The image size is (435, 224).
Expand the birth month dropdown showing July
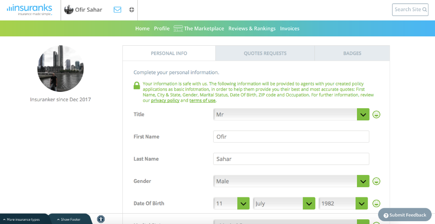(x=284, y=203)
